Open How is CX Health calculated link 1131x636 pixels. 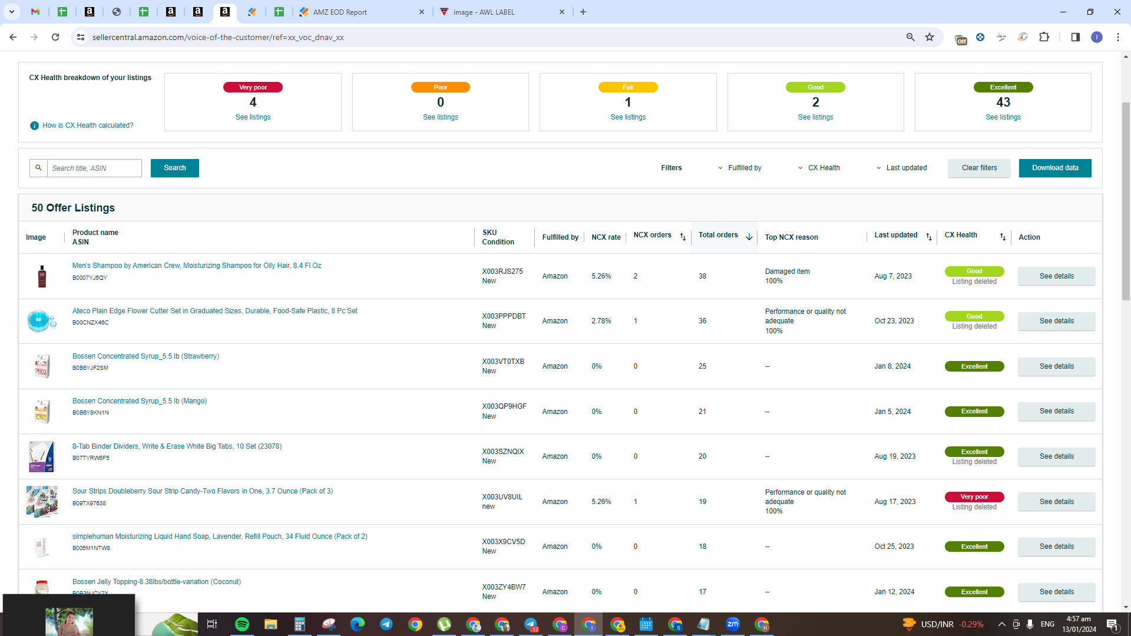pyautogui.click(x=88, y=125)
